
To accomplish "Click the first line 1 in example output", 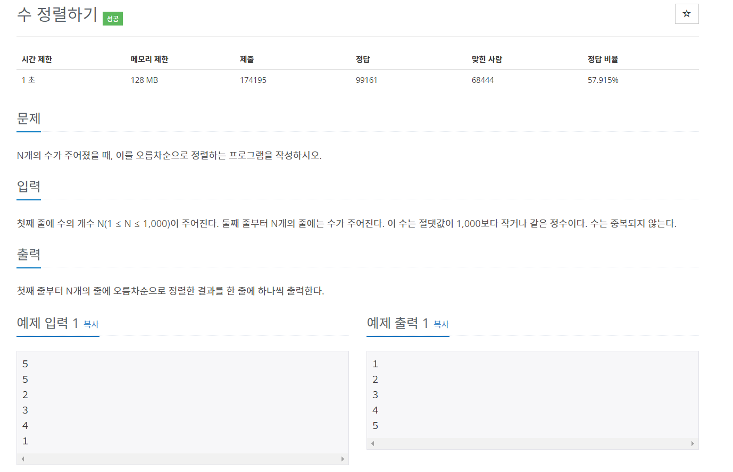I will 375,364.
